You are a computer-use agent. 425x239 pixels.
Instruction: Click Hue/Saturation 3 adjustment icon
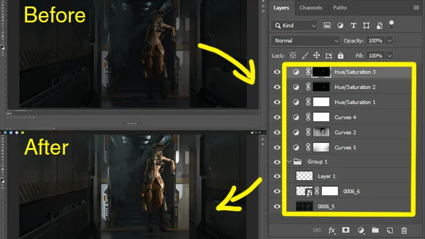point(296,72)
